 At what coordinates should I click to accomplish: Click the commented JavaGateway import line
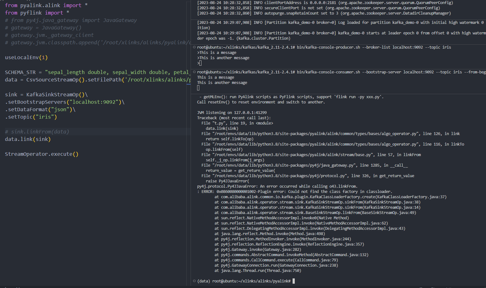click(x=71, y=20)
